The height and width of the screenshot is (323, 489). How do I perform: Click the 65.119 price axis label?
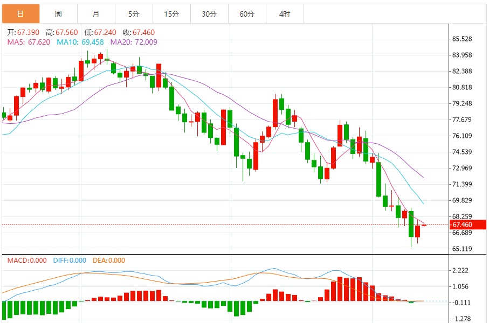pos(462,249)
